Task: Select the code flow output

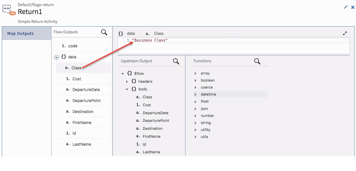Action: (82, 46)
